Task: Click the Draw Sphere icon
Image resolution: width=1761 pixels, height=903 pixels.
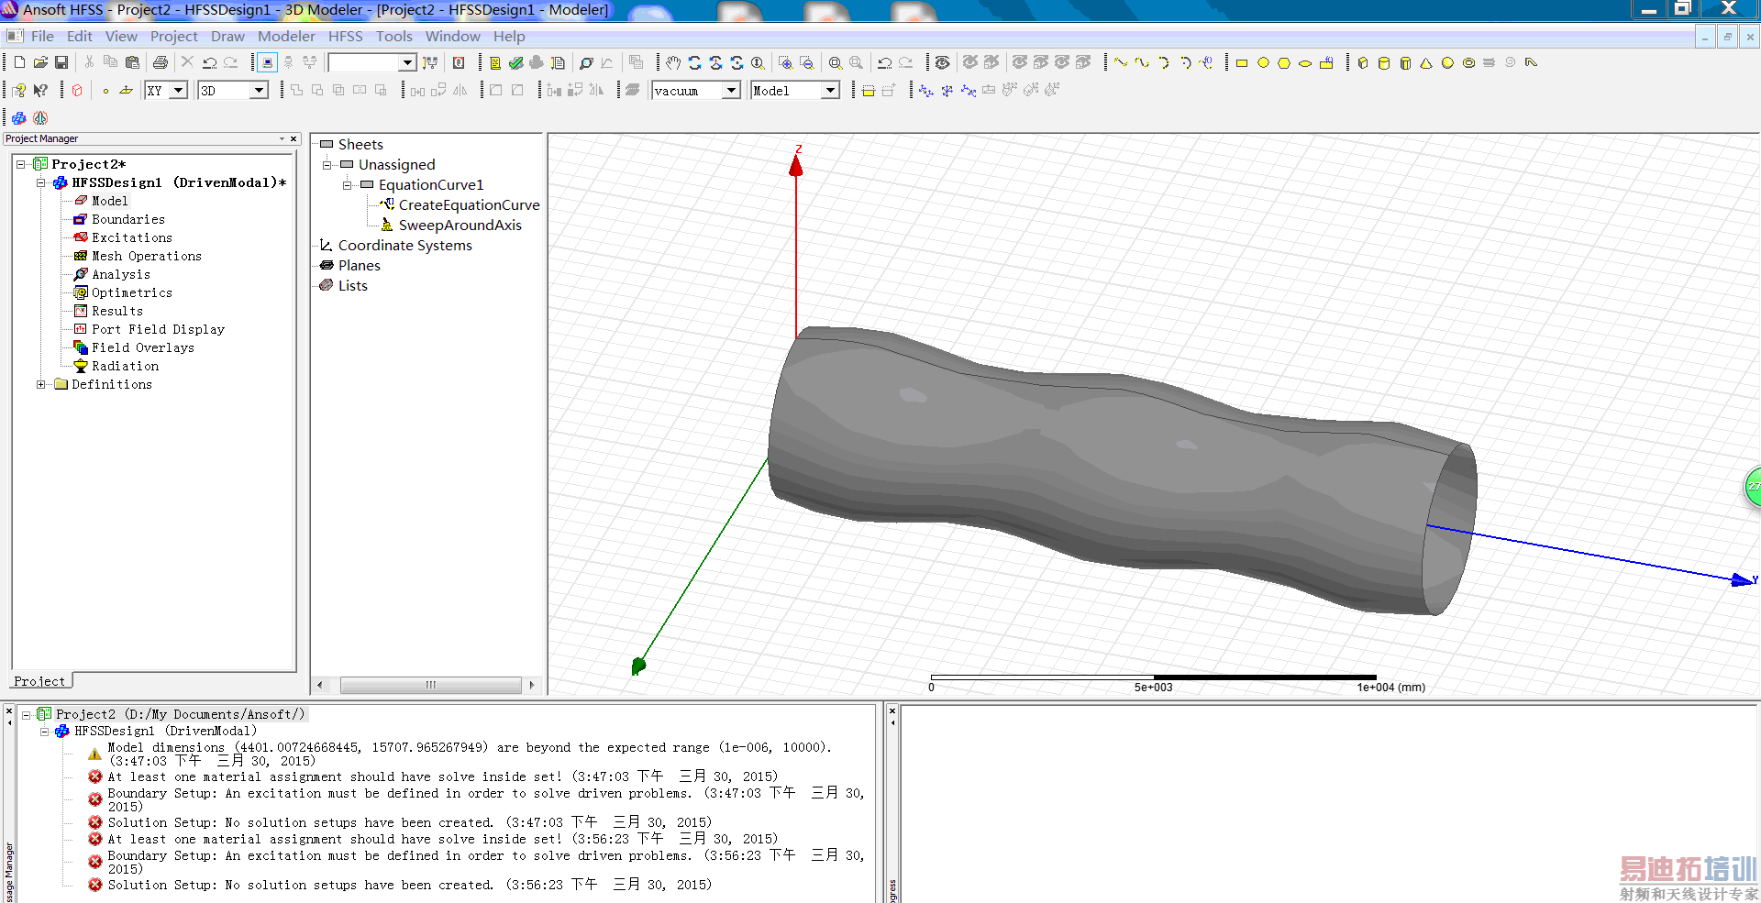Action: tap(1447, 63)
